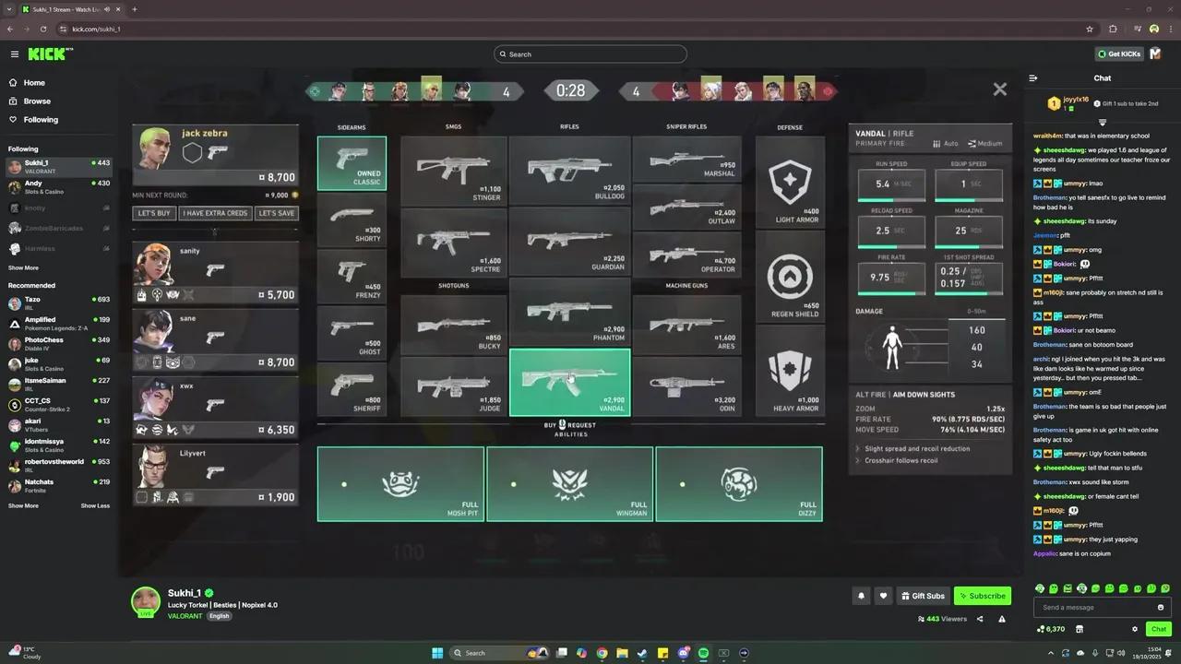Click the bookmark star in address bar

click(x=1090, y=29)
